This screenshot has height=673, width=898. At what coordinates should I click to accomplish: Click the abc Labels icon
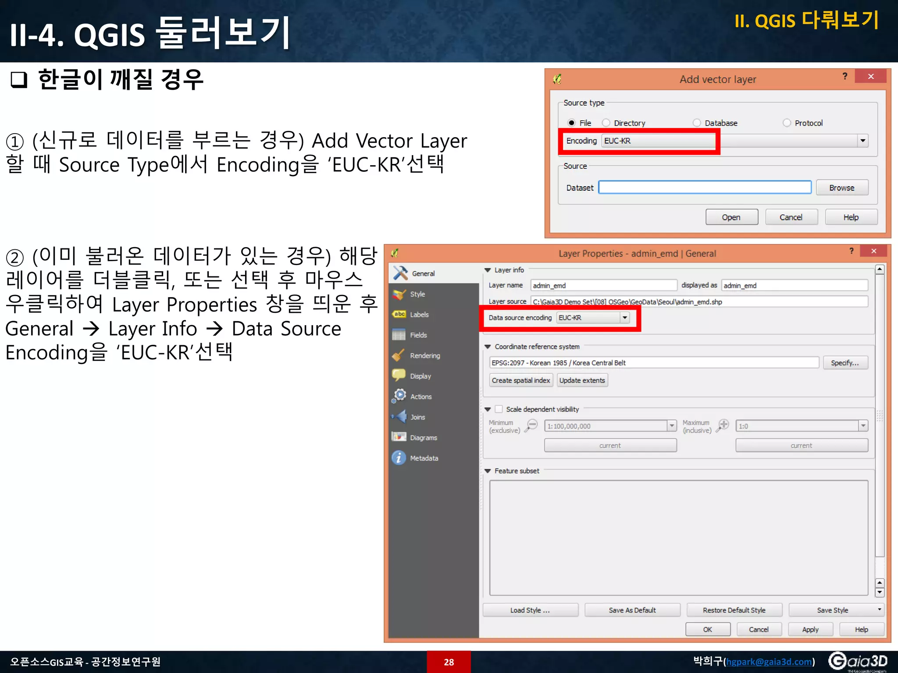(x=399, y=314)
